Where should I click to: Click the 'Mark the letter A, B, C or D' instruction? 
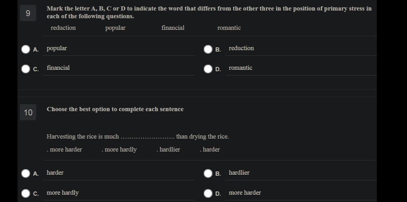tap(209, 12)
